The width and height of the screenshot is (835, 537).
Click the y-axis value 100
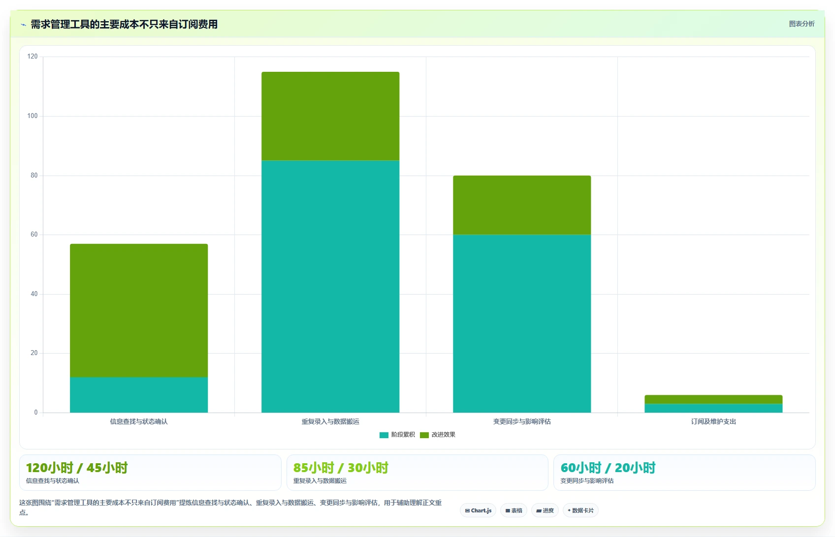[32, 116]
